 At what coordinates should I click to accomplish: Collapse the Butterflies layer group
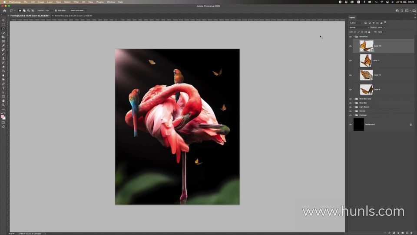pyautogui.click(x=354, y=37)
